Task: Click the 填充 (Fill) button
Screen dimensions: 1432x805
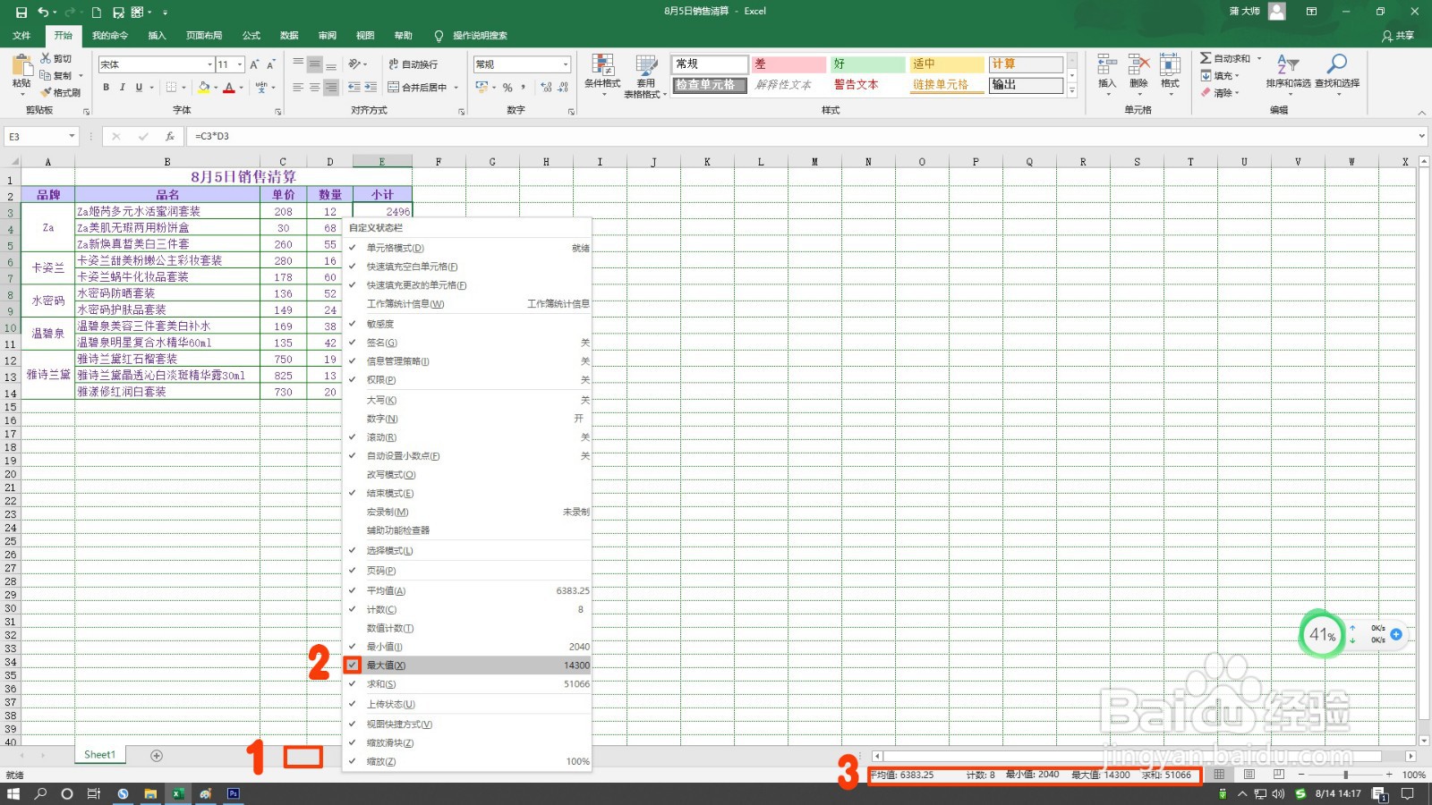Action: tap(1221, 76)
